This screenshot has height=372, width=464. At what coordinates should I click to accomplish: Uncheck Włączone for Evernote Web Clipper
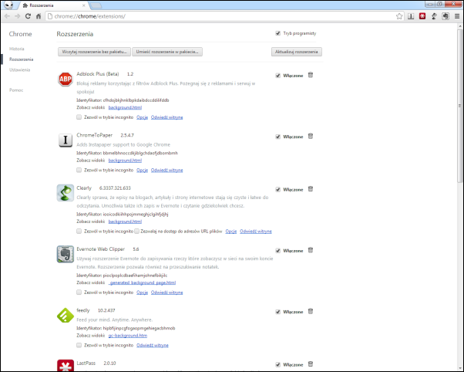pos(278,251)
